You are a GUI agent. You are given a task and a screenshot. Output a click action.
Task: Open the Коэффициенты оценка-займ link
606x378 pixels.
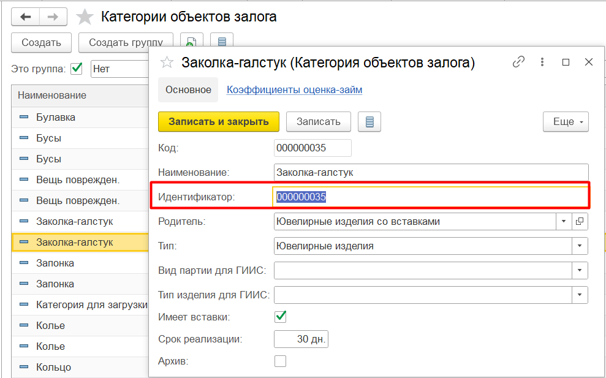(x=295, y=89)
